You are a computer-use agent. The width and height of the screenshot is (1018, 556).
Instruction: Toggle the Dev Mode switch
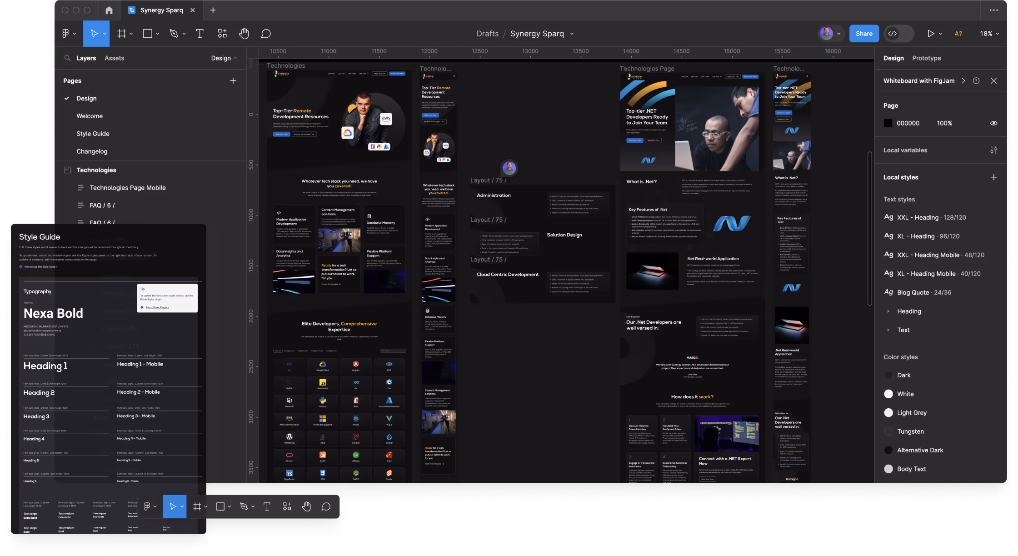pyautogui.click(x=898, y=33)
